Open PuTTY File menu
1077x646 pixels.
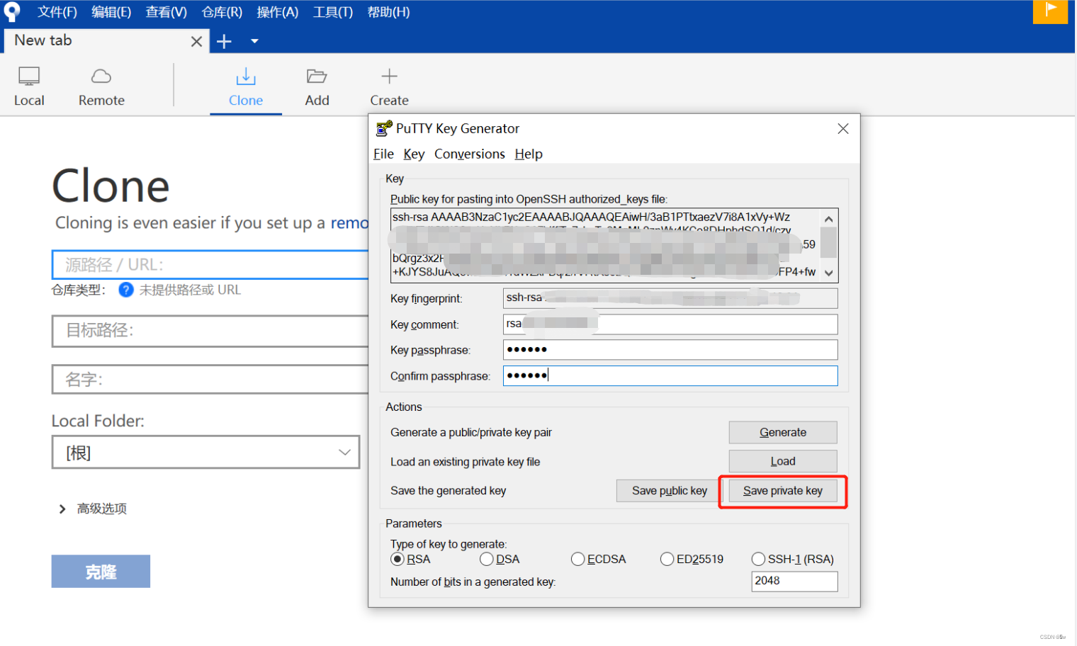383,154
